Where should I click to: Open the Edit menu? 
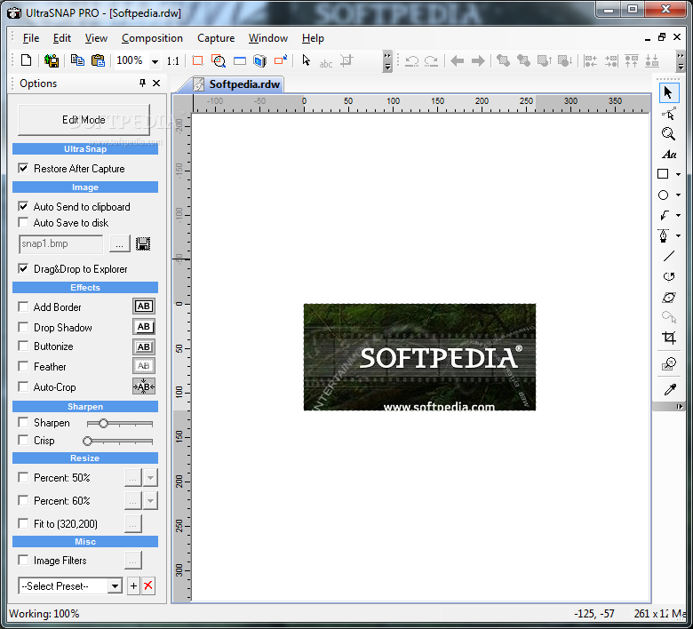click(x=62, y=38)
